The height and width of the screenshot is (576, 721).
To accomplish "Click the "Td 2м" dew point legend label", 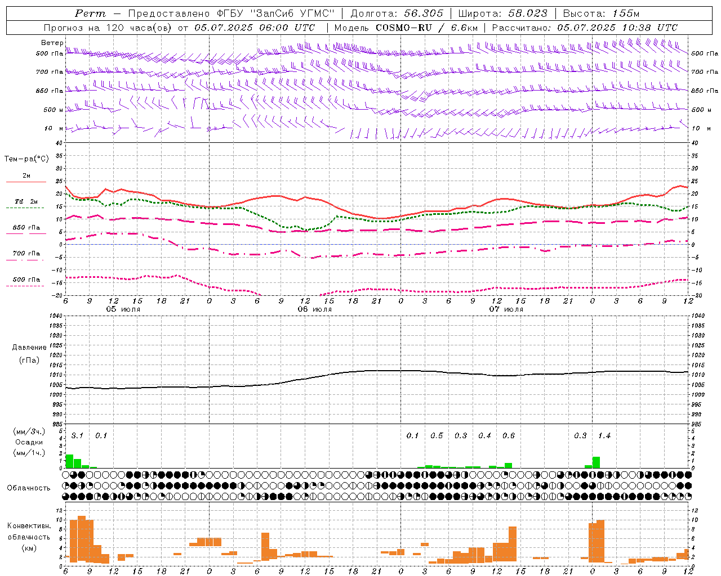I will click(x=26, y=201).
